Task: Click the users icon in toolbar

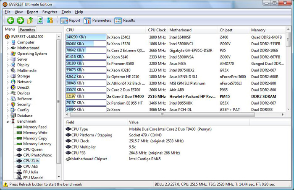Action: (x=50, y=21)
